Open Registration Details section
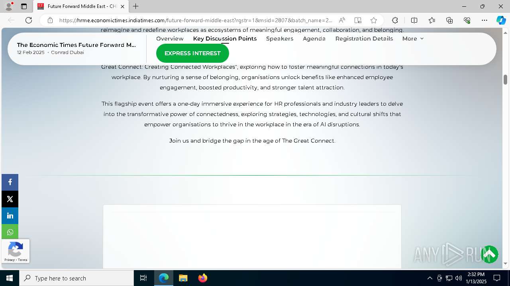Image resolution: width=510 pixels, height=286 pixels. click(x=364, y=39)
